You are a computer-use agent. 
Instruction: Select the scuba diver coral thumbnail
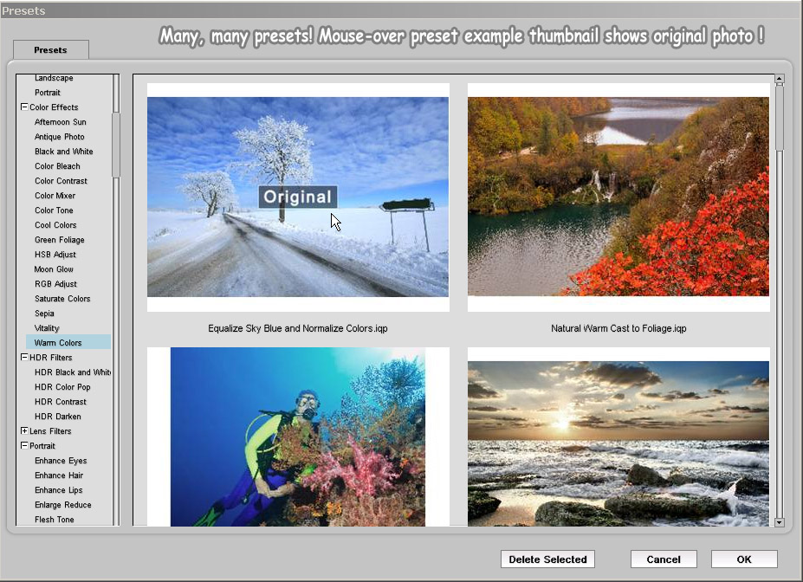297,436
